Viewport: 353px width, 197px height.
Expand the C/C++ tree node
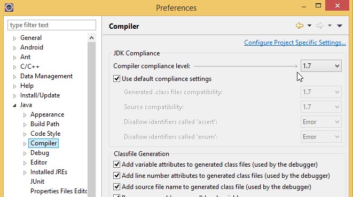click(x=14, y=67)
